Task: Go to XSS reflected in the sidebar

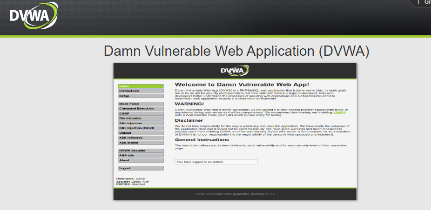Action: click(140, 138)
